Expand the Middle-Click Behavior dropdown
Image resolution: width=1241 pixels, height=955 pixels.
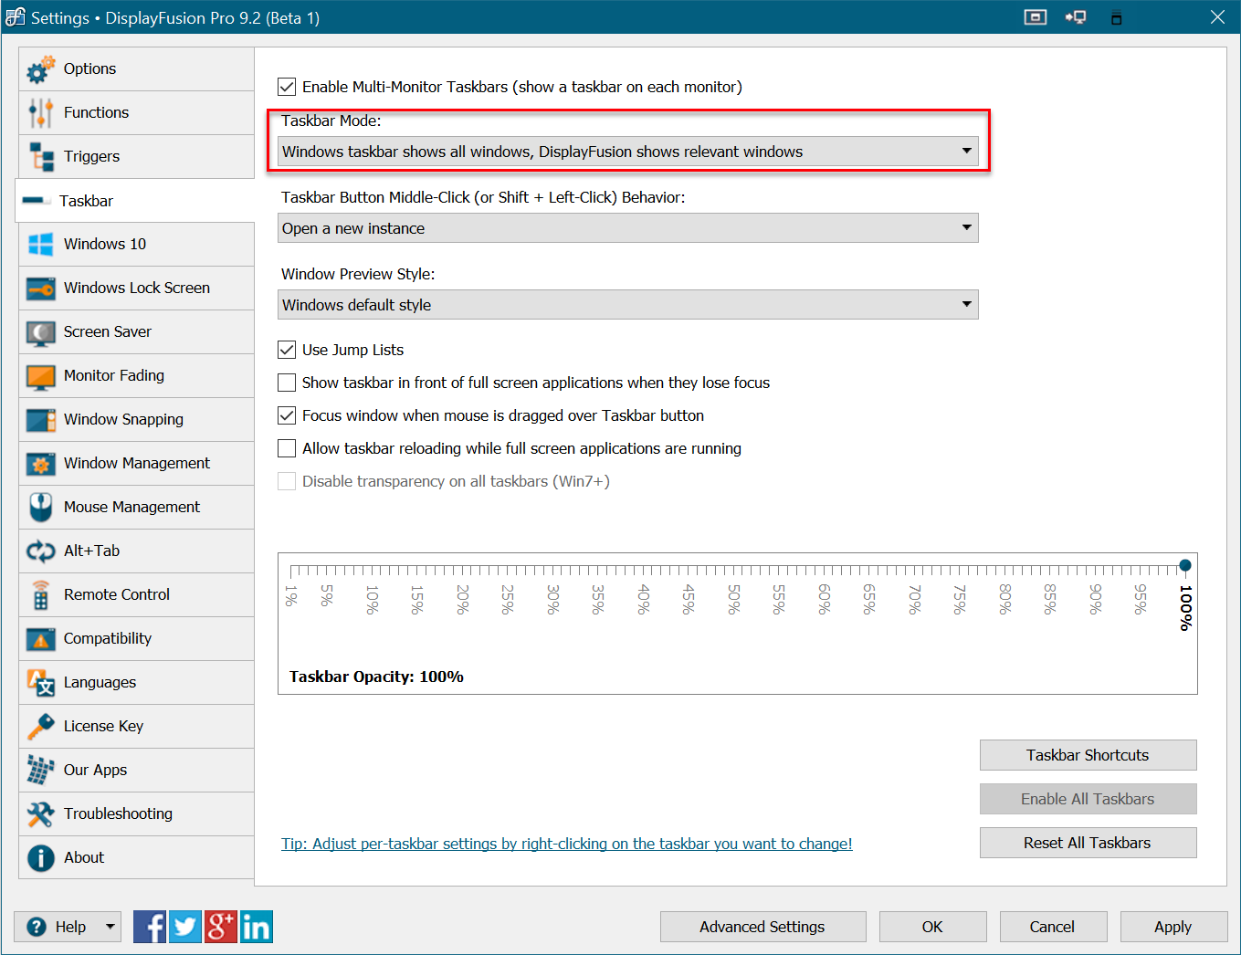pyautogui.click(x=627, y=228)
